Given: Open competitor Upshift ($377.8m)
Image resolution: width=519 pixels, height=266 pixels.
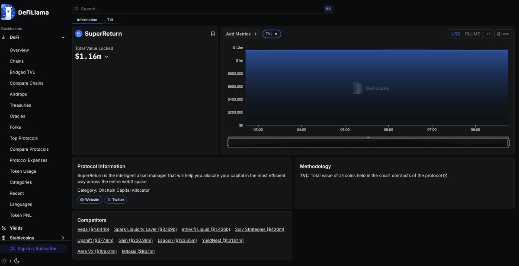Looking at the screenshot, I should coord(96,241).
